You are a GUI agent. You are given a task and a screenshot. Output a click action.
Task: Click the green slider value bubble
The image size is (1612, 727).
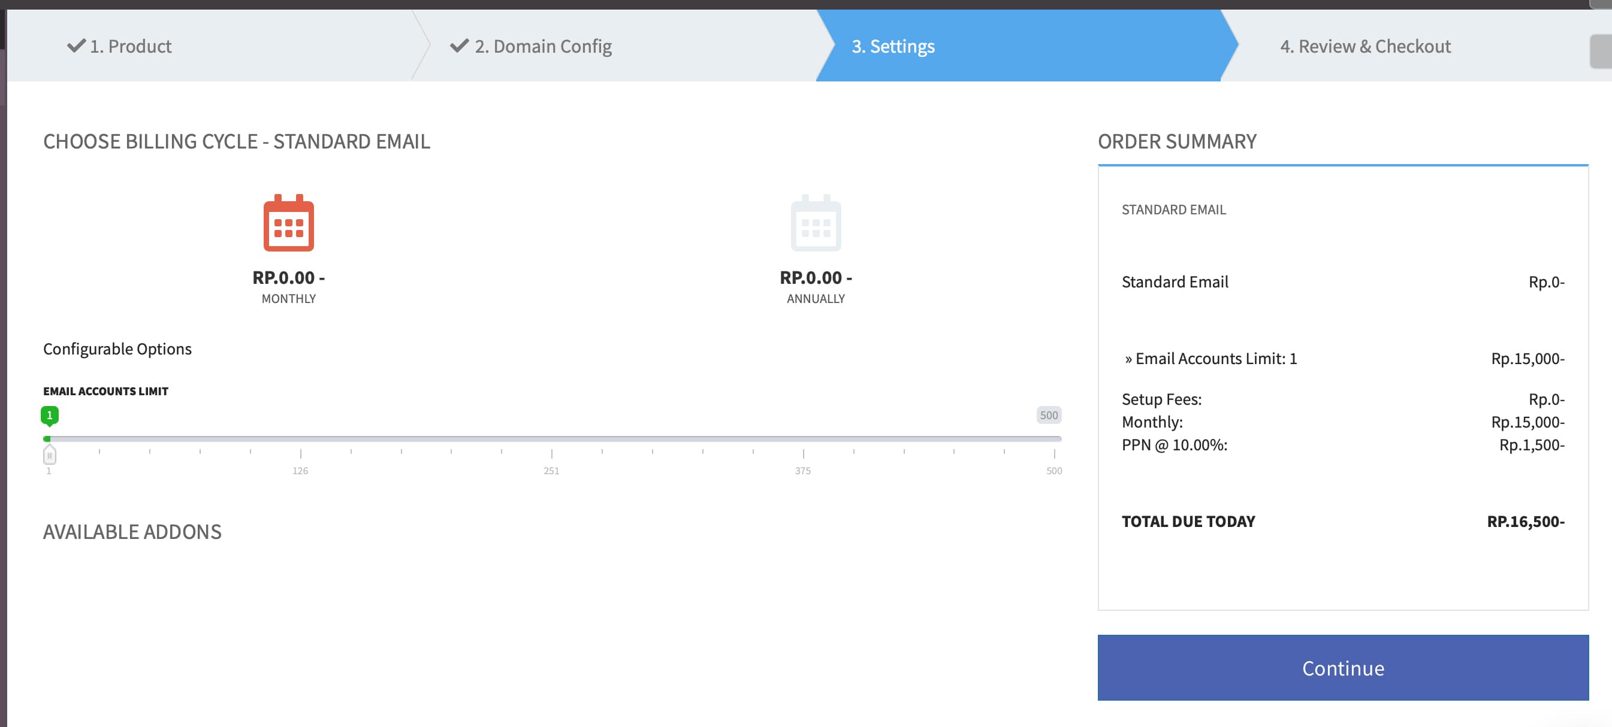[x=49, y=414]
